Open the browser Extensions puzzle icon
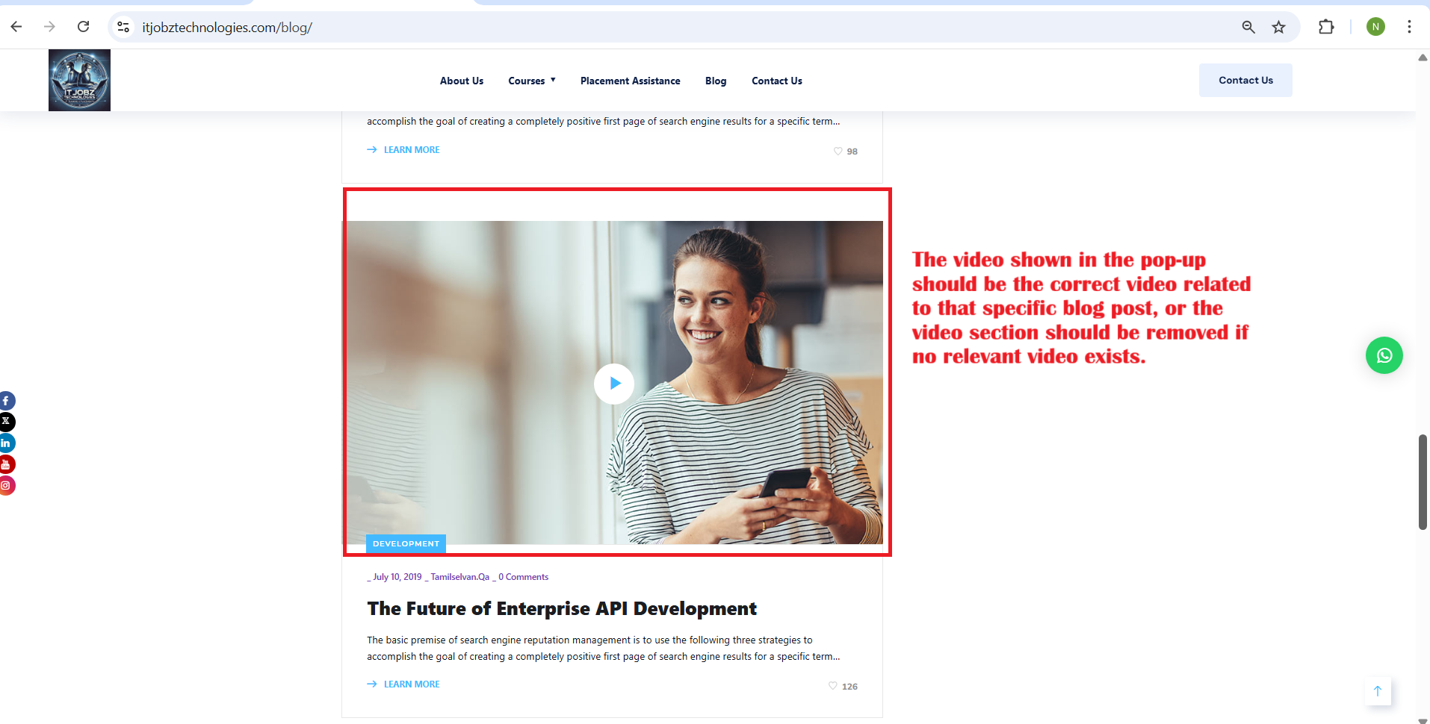This screenshot has width=1430, height=724. click(1326, 28)
